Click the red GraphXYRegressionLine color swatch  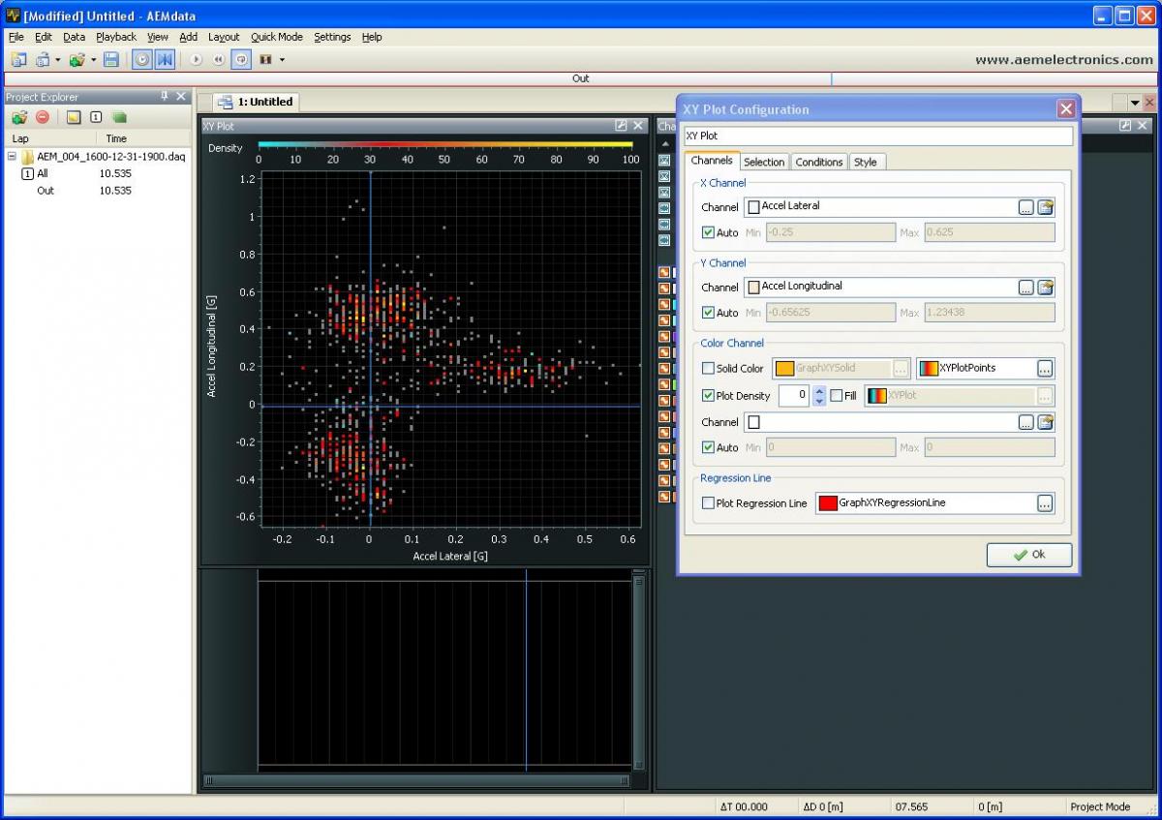(828, 503)
